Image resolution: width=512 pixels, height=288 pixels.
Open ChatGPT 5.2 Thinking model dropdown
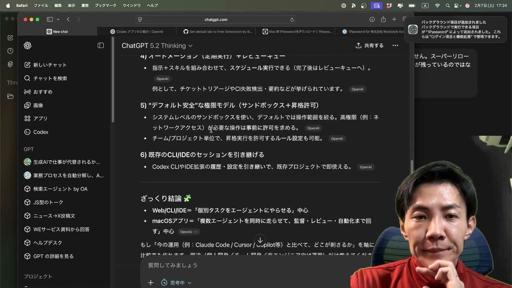[x=157, y=46]
